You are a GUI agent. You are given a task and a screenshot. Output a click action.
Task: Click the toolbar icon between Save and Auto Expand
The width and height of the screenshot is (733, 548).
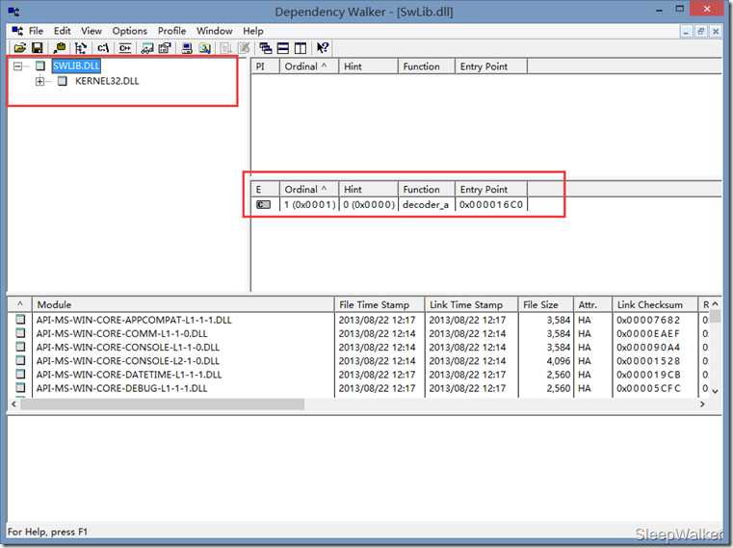tap(60, 48)
